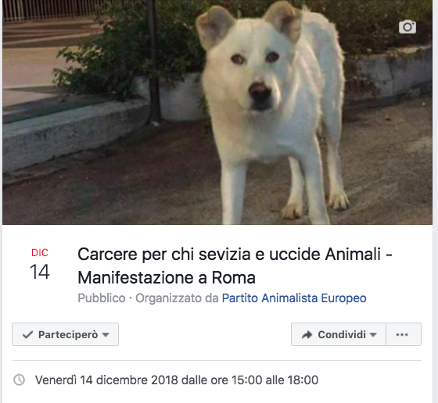Click the event title 'Carcere per chi sevizia'
The image size is (438, 403).
[235, 254]
